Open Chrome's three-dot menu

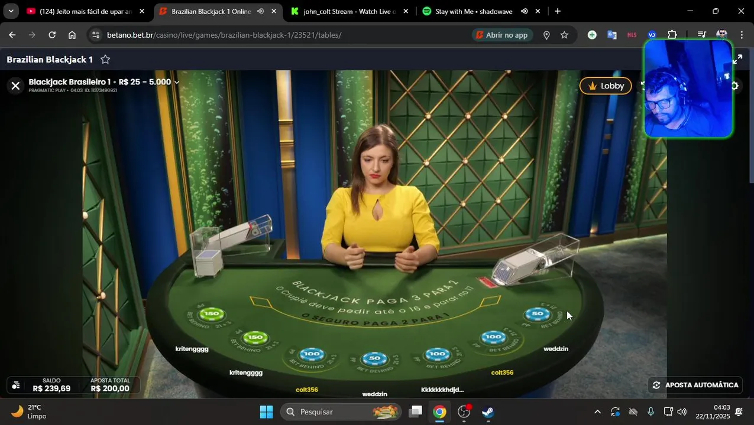(742, 35)
